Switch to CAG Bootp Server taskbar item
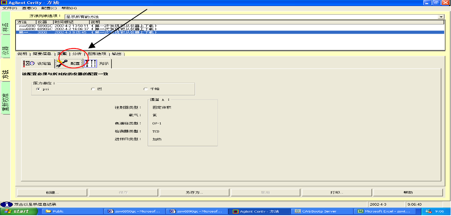 [x=322, y=212]
